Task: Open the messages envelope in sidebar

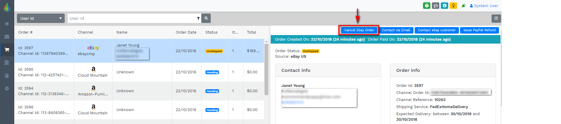Action: point(7,37)
